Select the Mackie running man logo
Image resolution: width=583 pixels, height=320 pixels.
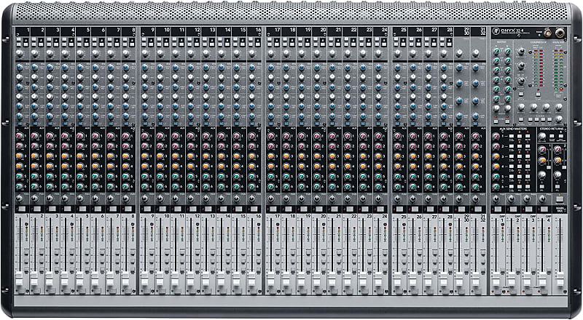click(x=496, y=31)
